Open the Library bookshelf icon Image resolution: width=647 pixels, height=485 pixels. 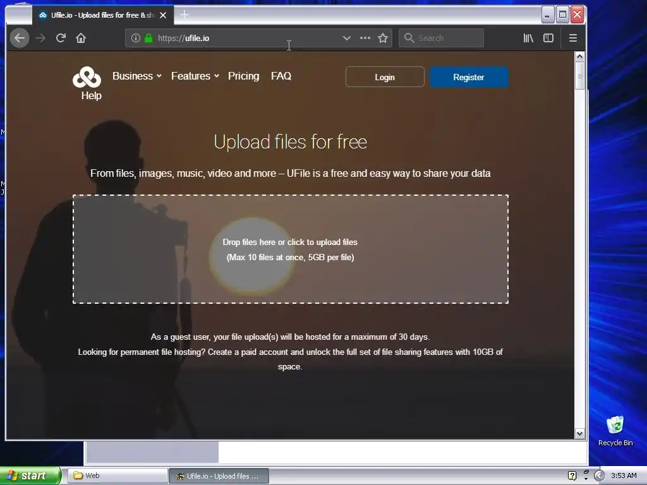coord(528,39)
